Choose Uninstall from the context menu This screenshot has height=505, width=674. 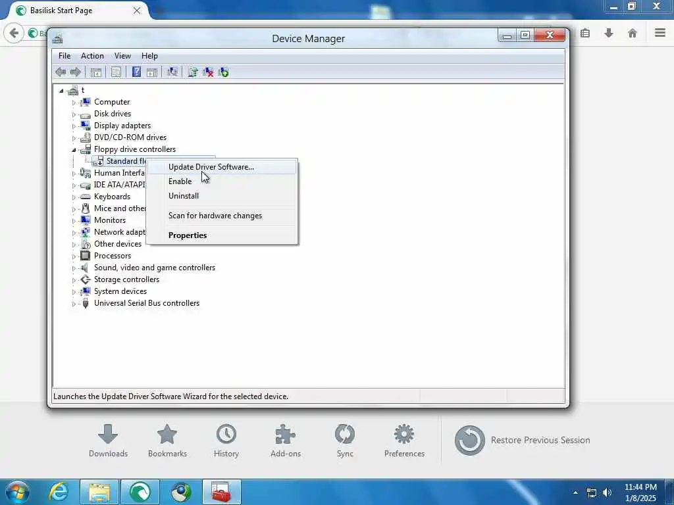point(222,196)
